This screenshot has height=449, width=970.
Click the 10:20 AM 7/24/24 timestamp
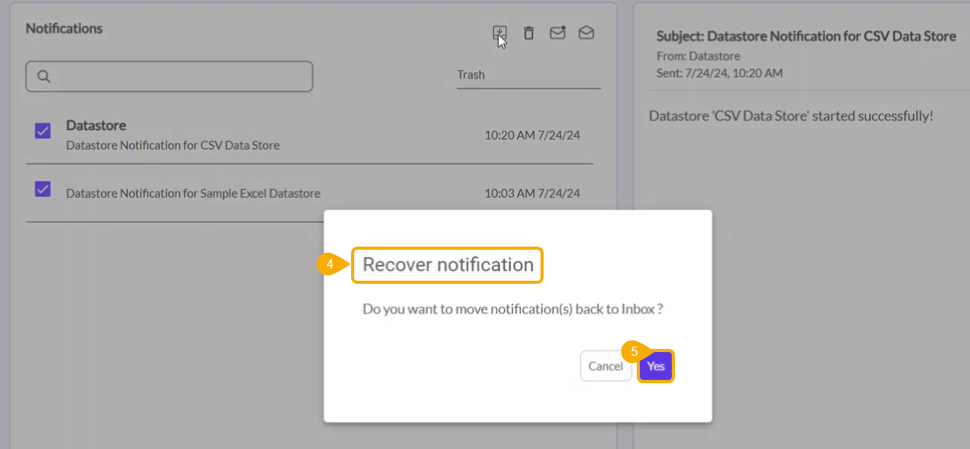click(532, 135)
